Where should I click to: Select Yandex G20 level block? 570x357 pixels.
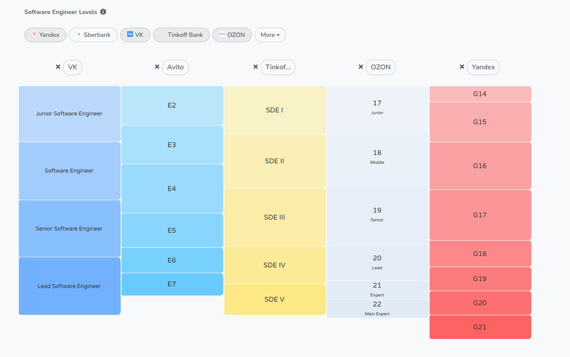[x=480, y=303]
